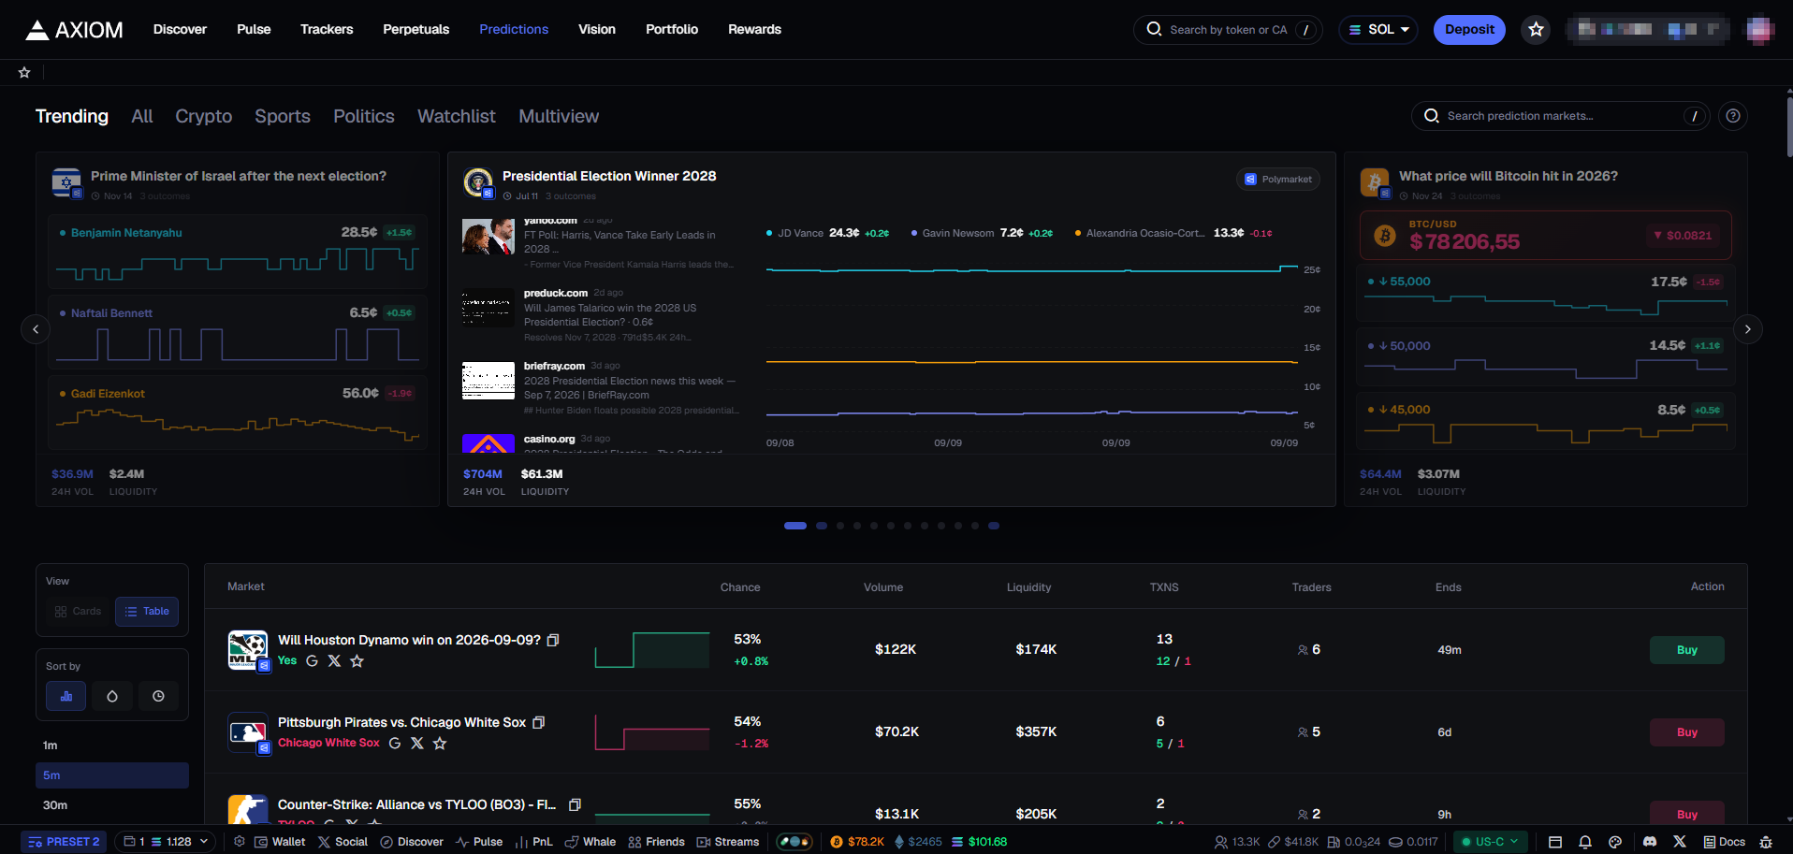Open bug report icon in bottom bar
This screenshot has width=1793, height=854.
pyautogui.click(x=1766, y=842)
